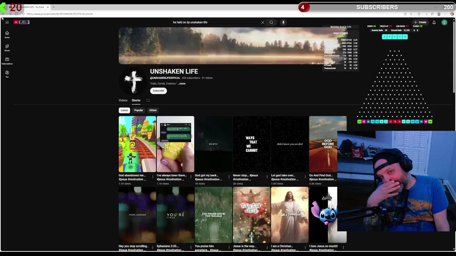Open the 'I am a CHRISTIAN' Jesus short
Image resolution: width=456 pixels, height=256 pixels.
(x=290, y=215)
